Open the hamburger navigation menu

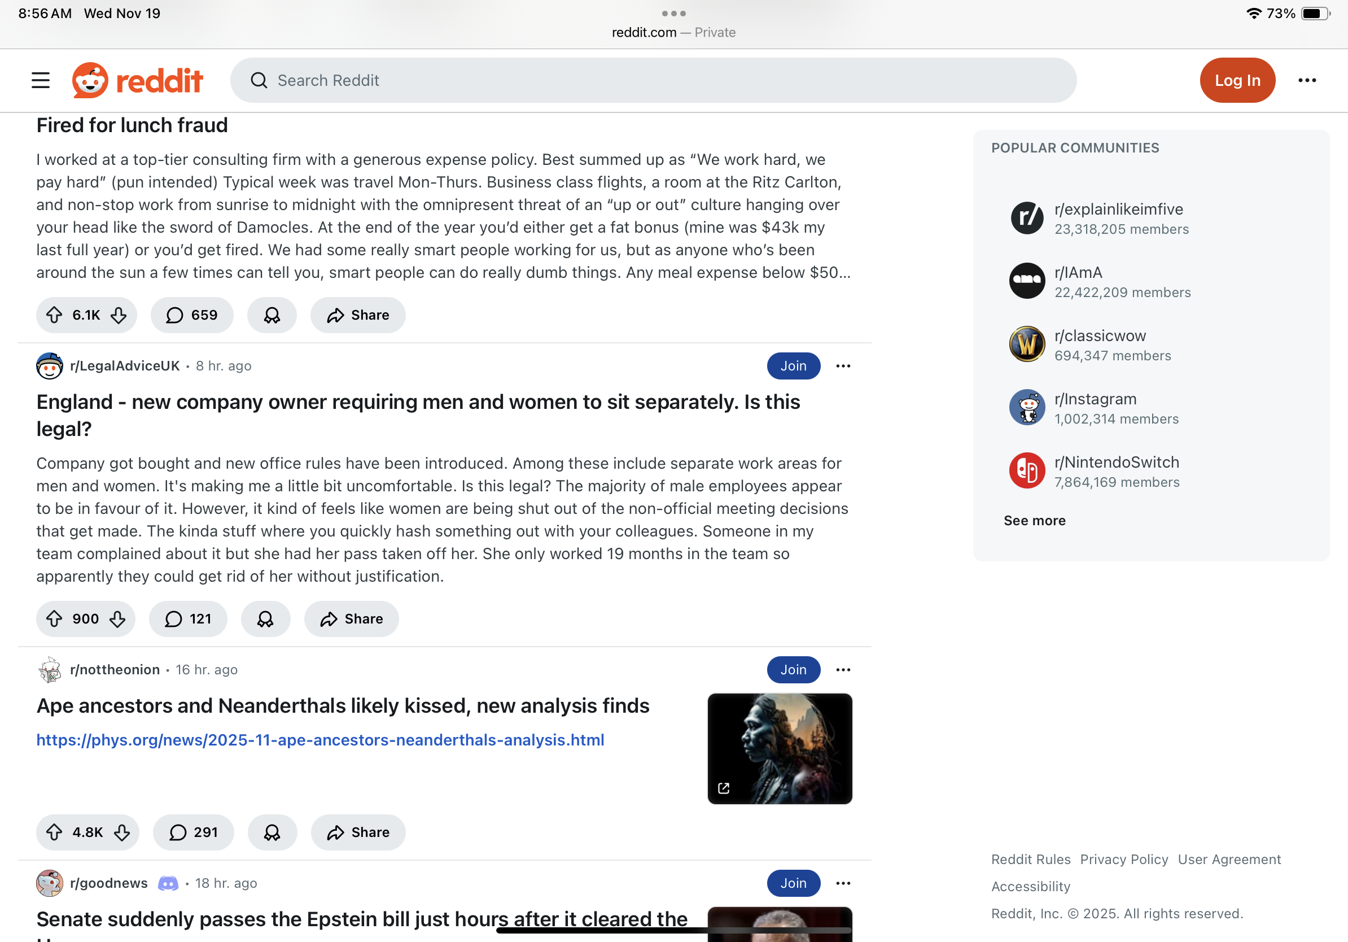click(41, 80)
